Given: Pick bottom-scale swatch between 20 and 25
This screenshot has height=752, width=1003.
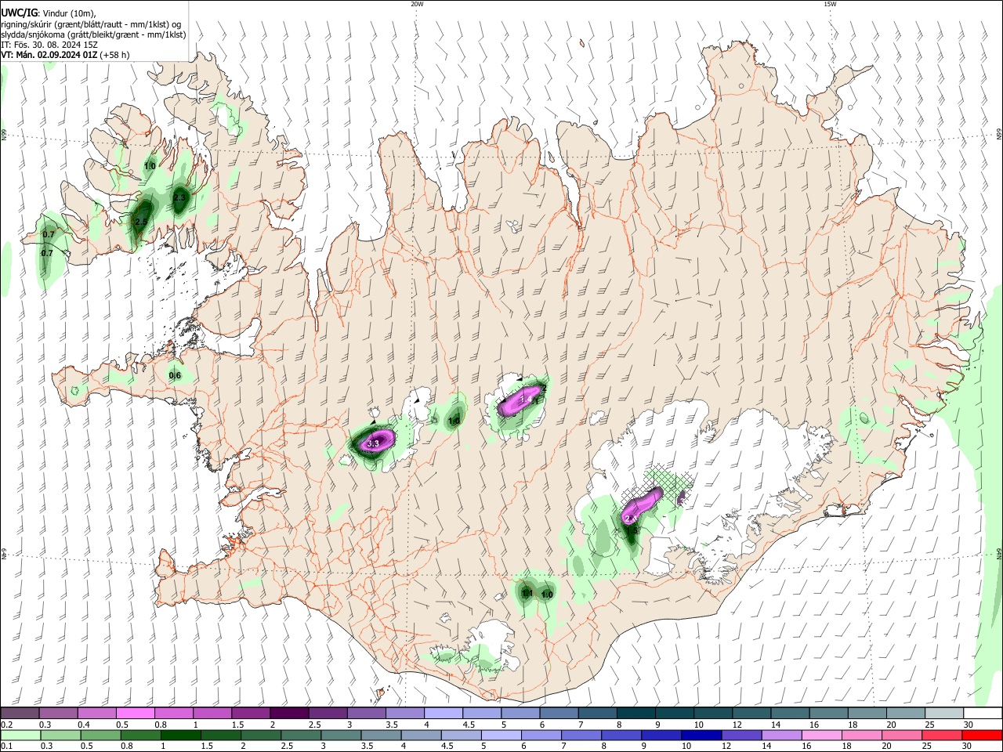Looking at the screenshot, I should [x=901, y=736].
